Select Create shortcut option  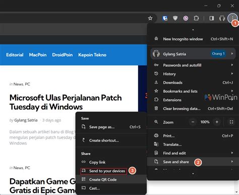click(x=111, y=141)
